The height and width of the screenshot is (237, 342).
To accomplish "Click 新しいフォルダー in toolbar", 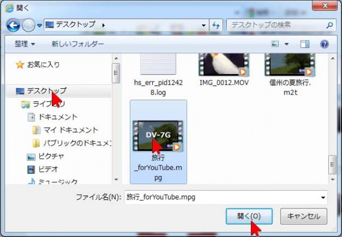I will [78, 44].
